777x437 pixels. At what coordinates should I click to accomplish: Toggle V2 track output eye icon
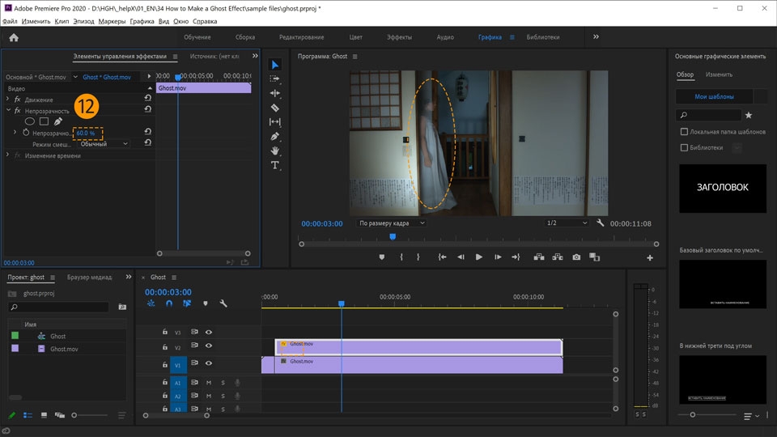(x=209, y=346)
